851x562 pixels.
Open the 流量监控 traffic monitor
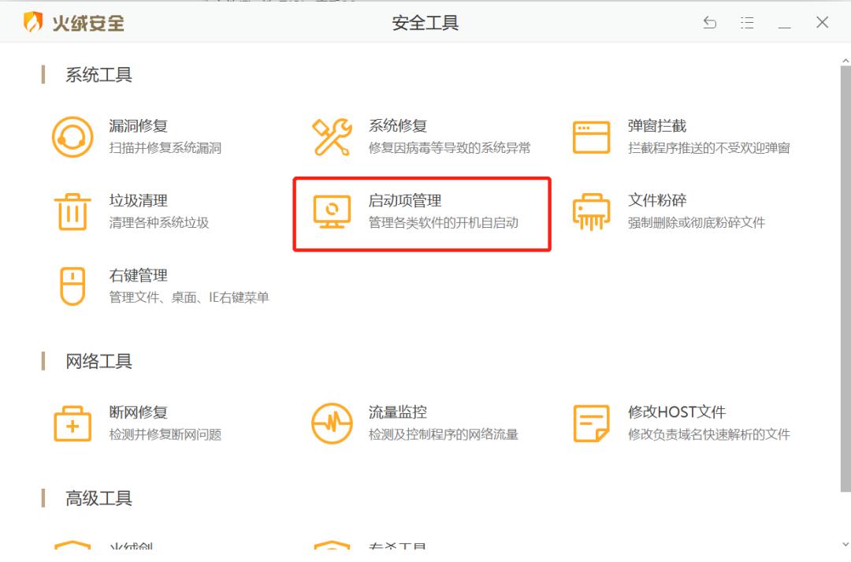coord(332,423)
